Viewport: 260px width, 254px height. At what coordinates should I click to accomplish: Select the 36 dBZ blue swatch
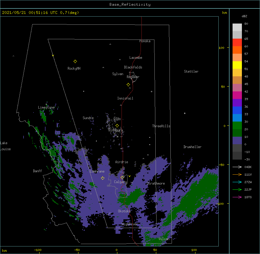tap(237, 110)
